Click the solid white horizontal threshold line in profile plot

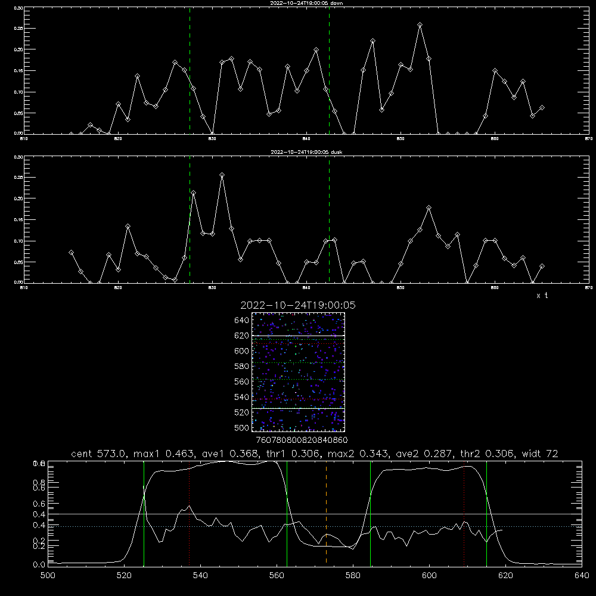click(x=315, y=514)
